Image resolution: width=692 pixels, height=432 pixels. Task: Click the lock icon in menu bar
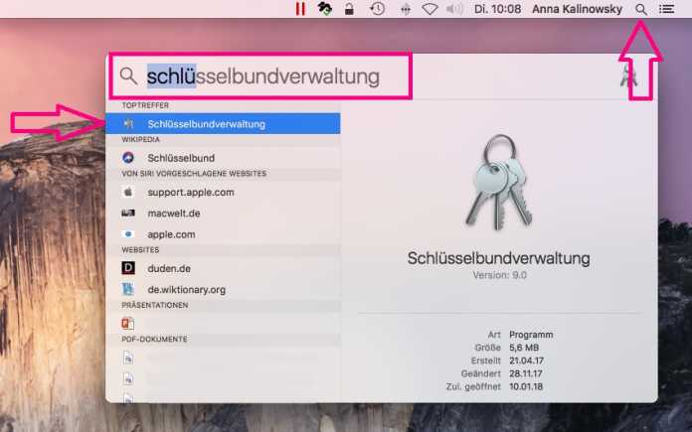[x=349, y=9]
